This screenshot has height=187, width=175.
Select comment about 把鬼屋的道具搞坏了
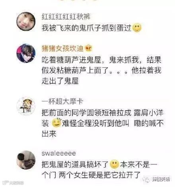pyautogui.click(x=99, y=169)
